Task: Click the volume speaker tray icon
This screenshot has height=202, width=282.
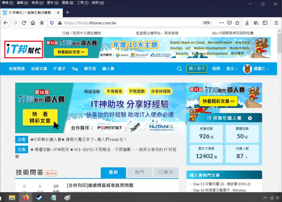Action: [x=278, y=198]
